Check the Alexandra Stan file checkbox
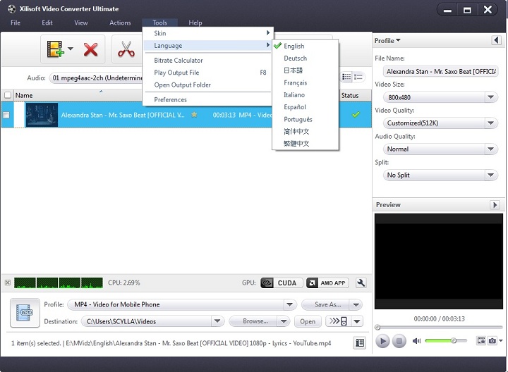This screenshot has height=372, width=508. click(6, 115)
